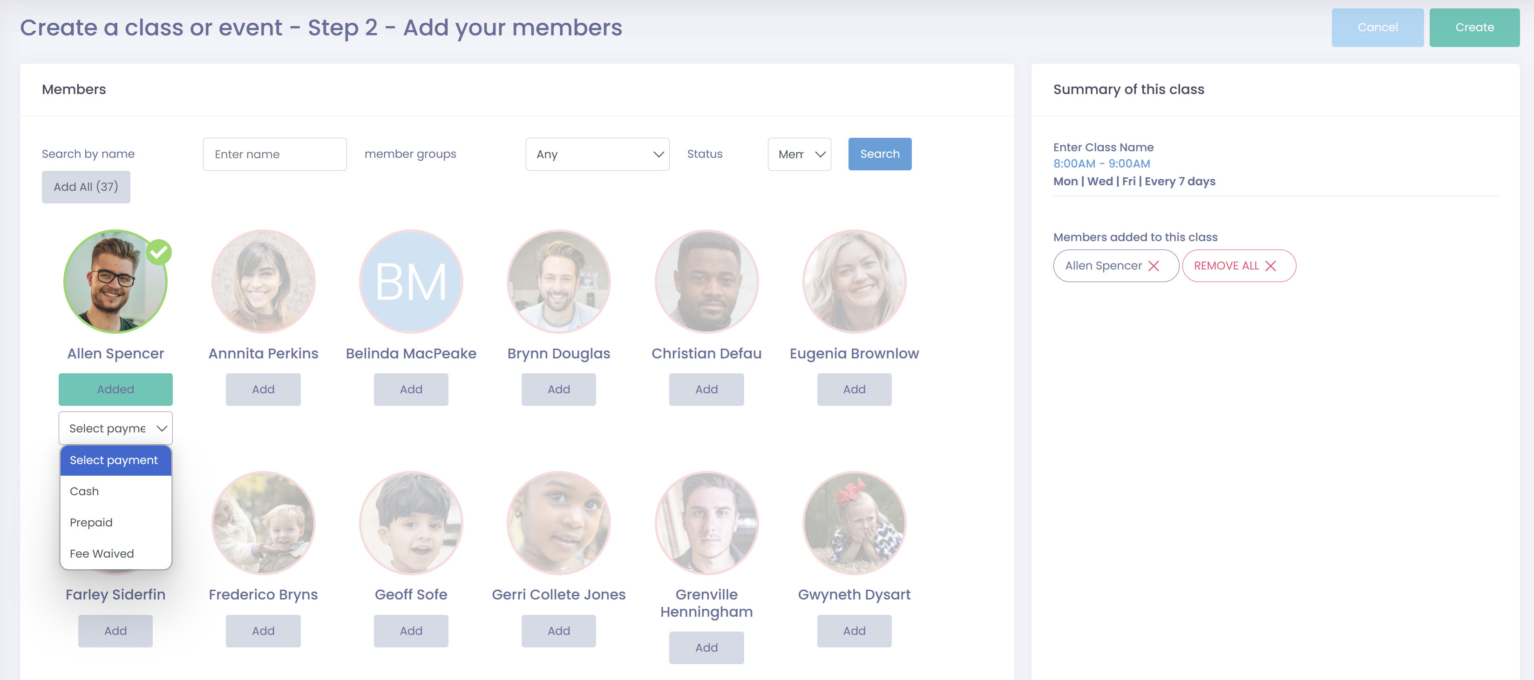Image resolution: width=1534 pixels, height=680 pixels.
Task: Toggle the Added button under Allen Spencer
Action: pyautogui.click(x=115, y=389)
